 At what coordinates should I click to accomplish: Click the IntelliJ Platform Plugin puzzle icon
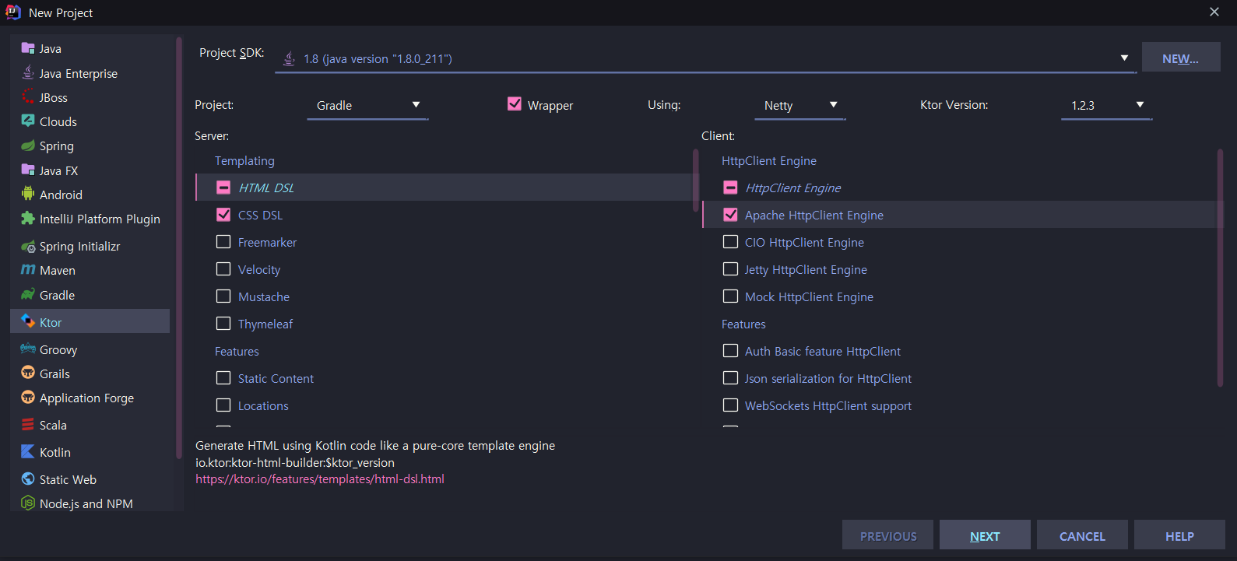click(28, 219)
